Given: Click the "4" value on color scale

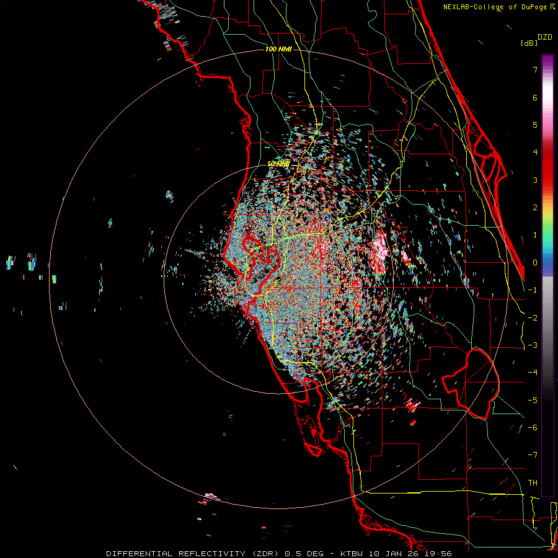Looking at the screenshot, I should 535,153.
